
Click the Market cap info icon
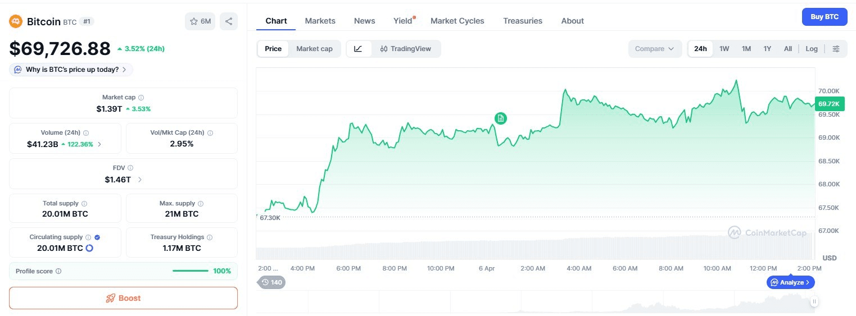pos(141,98)
